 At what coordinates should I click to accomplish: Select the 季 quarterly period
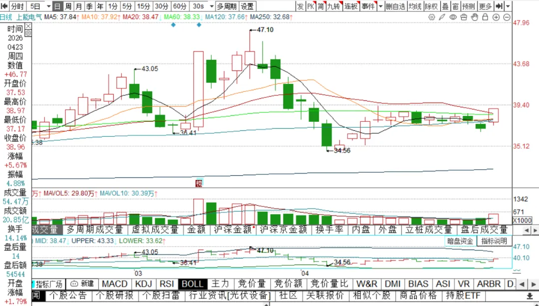89,6
